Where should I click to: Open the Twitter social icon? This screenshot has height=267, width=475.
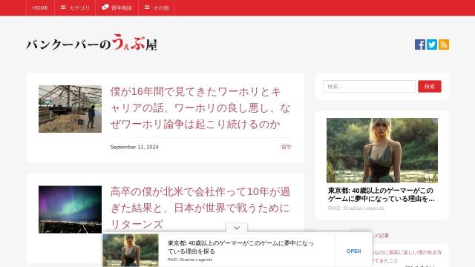[x=432, y=44]
